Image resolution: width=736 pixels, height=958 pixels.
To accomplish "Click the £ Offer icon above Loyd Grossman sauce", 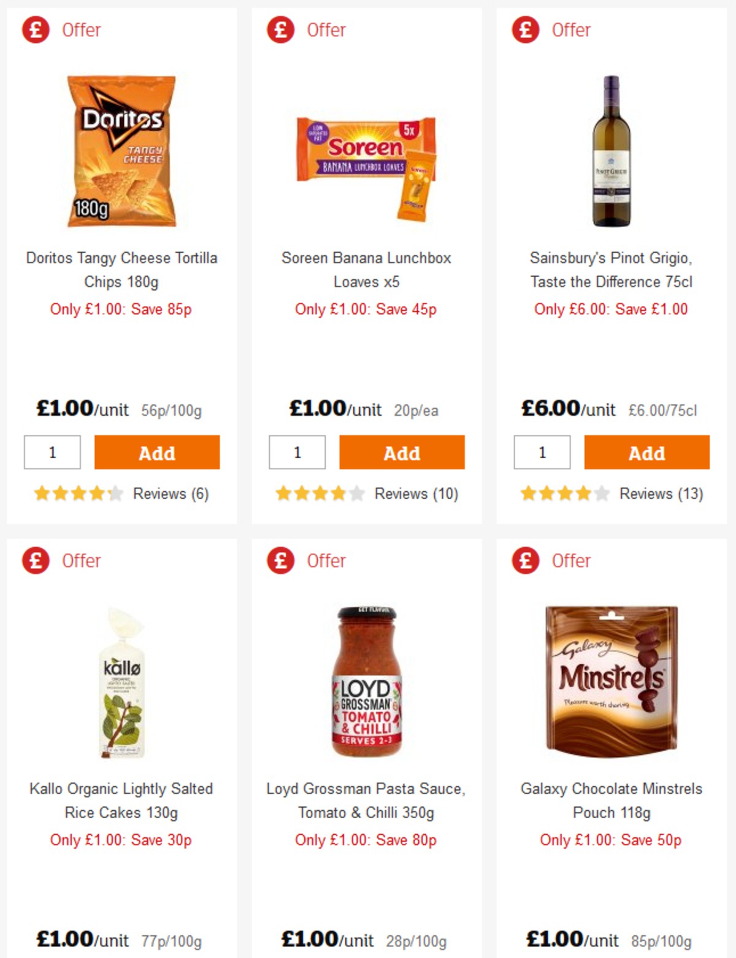I will pos(280,560).
